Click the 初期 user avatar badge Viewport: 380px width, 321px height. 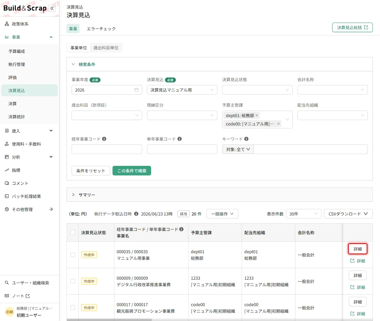(9, 312)
